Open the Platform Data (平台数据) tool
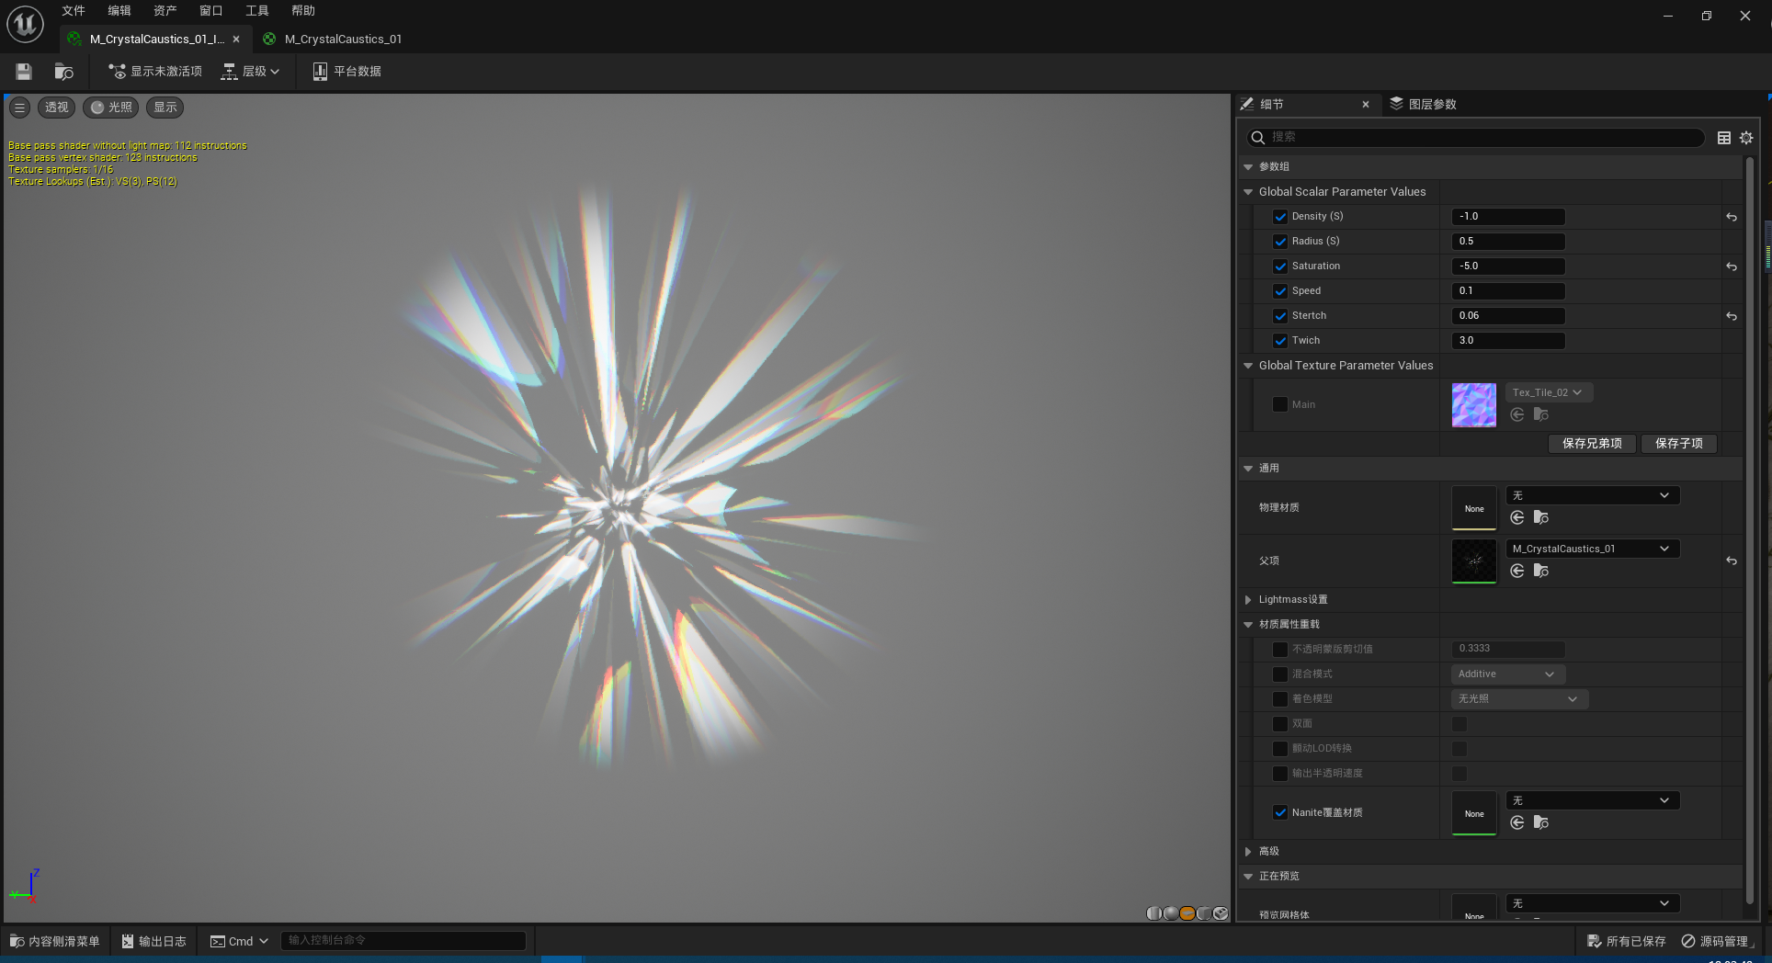1772x963 pixels. click(346, 72)
